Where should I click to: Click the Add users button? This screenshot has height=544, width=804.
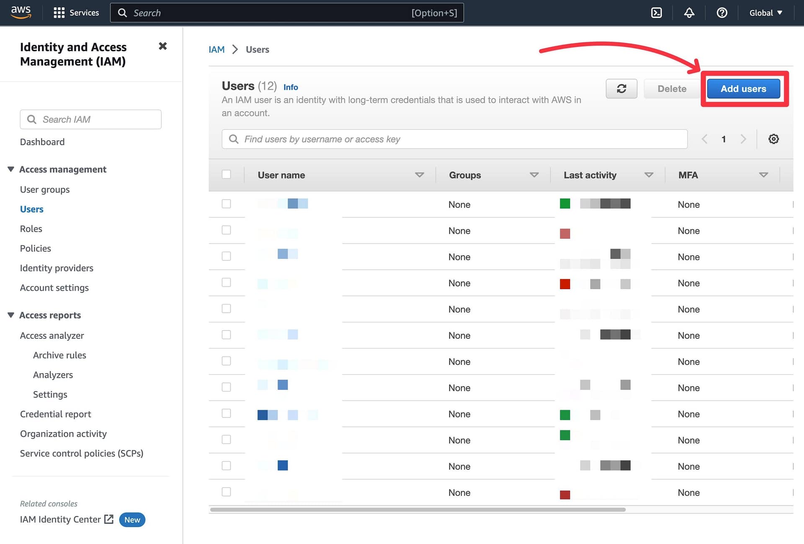pos(743,89)
